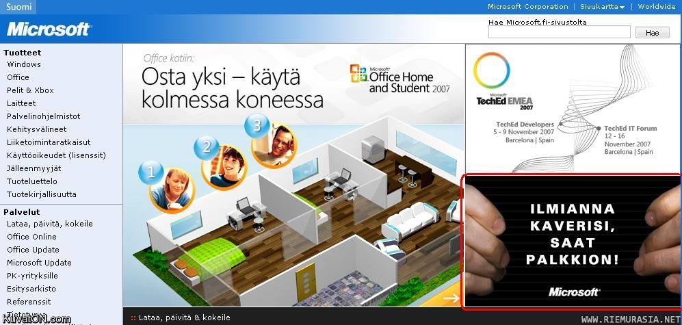Select the Suomi tab
The height and width of the screenshot is (325, 682).
click(18, 7)
